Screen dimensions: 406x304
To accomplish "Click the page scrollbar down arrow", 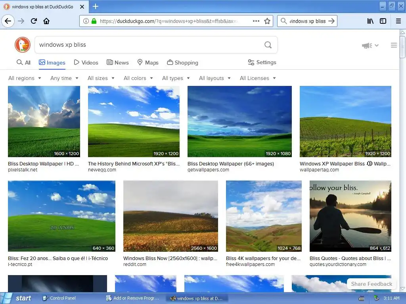I will click(x=403, y=289).
